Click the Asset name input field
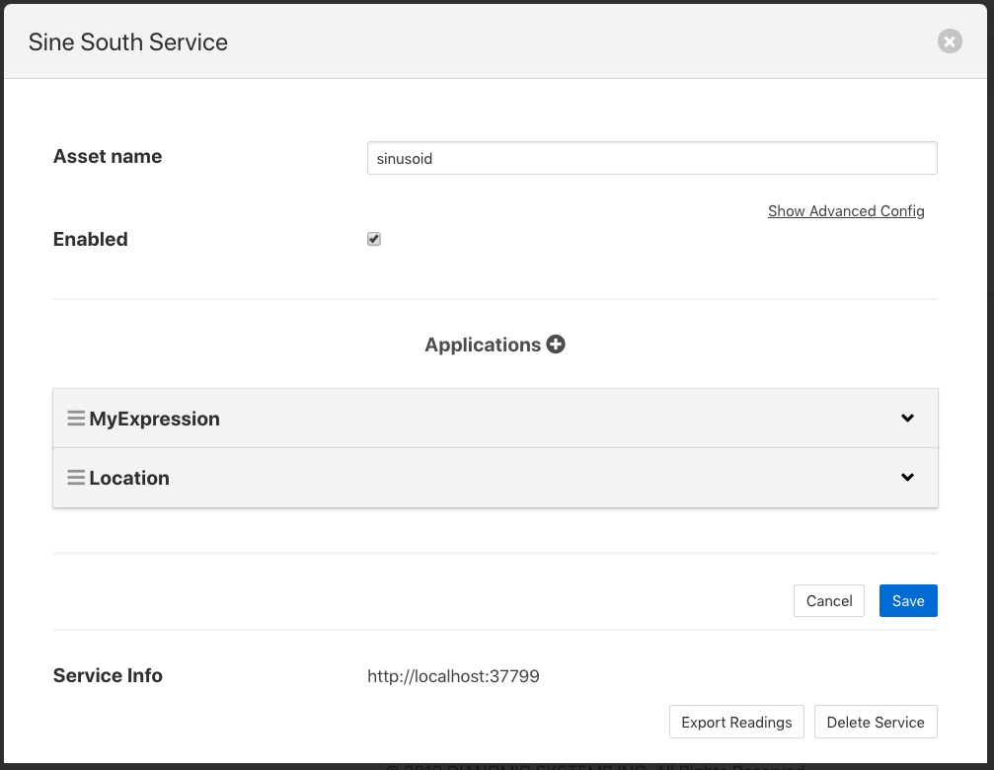This screenshot has height=770, width=994. [x=651, y=158]
